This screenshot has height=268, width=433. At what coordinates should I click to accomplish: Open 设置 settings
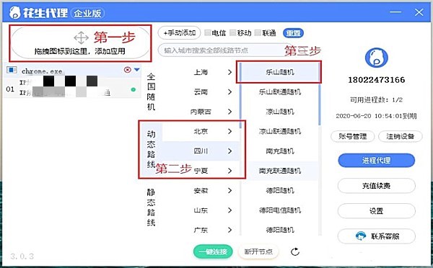click(377, 211)
